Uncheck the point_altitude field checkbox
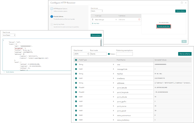 click(76, 97)
